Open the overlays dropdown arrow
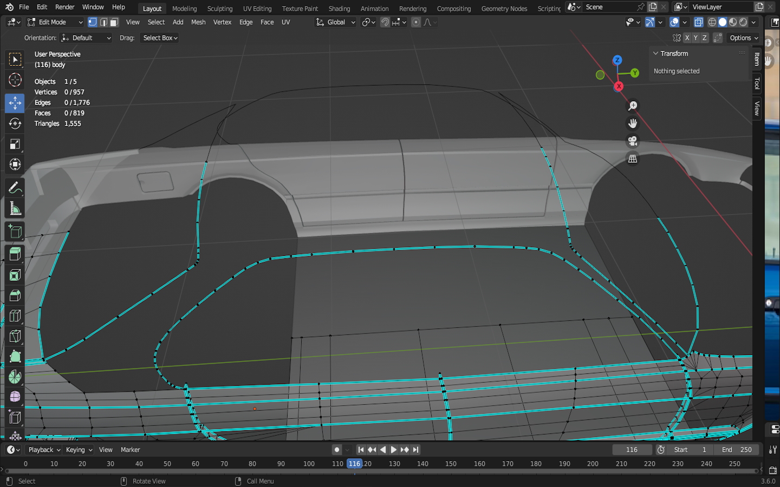 (x=685, y=22)
